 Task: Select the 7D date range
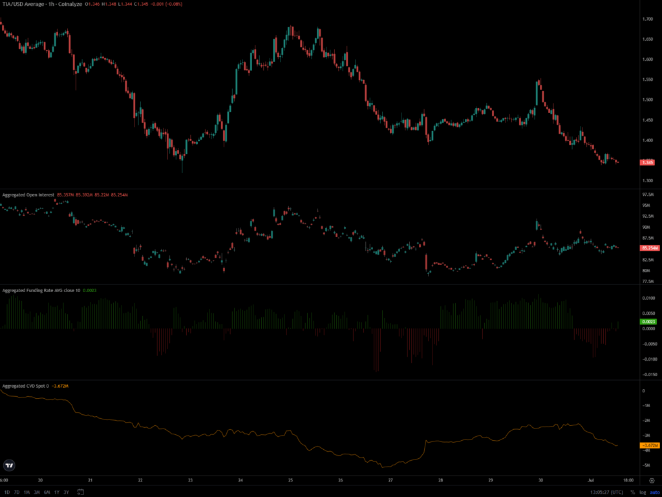[x=16, y=492]
